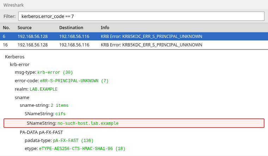268x156 pixels.
Task: Click the Filter label
Action: coord(10,17)
